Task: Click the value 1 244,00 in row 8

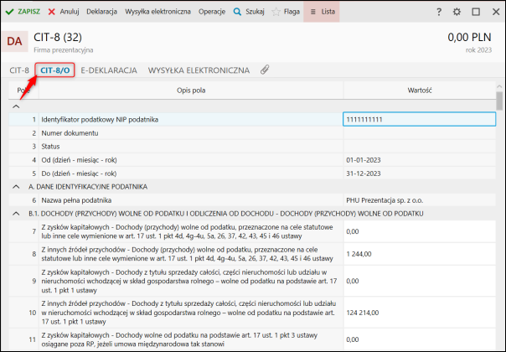Action: click(x=359, y=254)
